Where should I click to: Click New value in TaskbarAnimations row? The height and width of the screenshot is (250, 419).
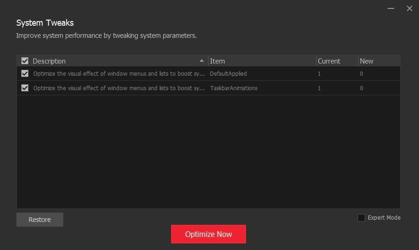coord(361,88)
